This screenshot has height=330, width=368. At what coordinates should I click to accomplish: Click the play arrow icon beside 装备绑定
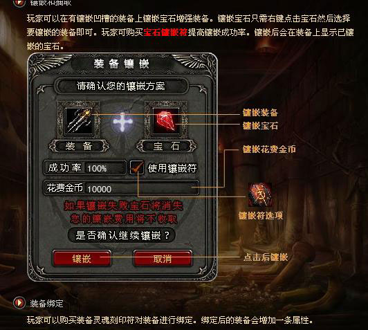tap(19, 303)
